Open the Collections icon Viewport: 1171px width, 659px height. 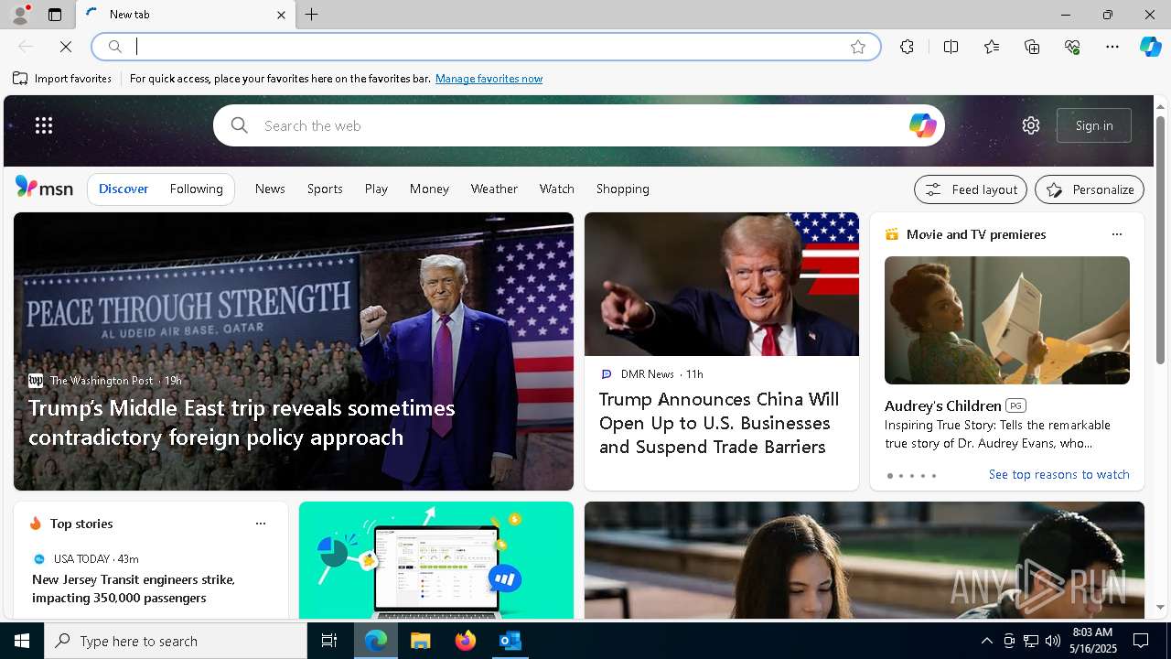(1032, 47)
